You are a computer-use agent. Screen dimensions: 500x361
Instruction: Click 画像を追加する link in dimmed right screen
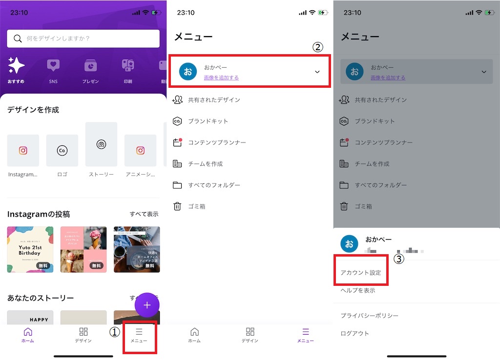point(388,78)
